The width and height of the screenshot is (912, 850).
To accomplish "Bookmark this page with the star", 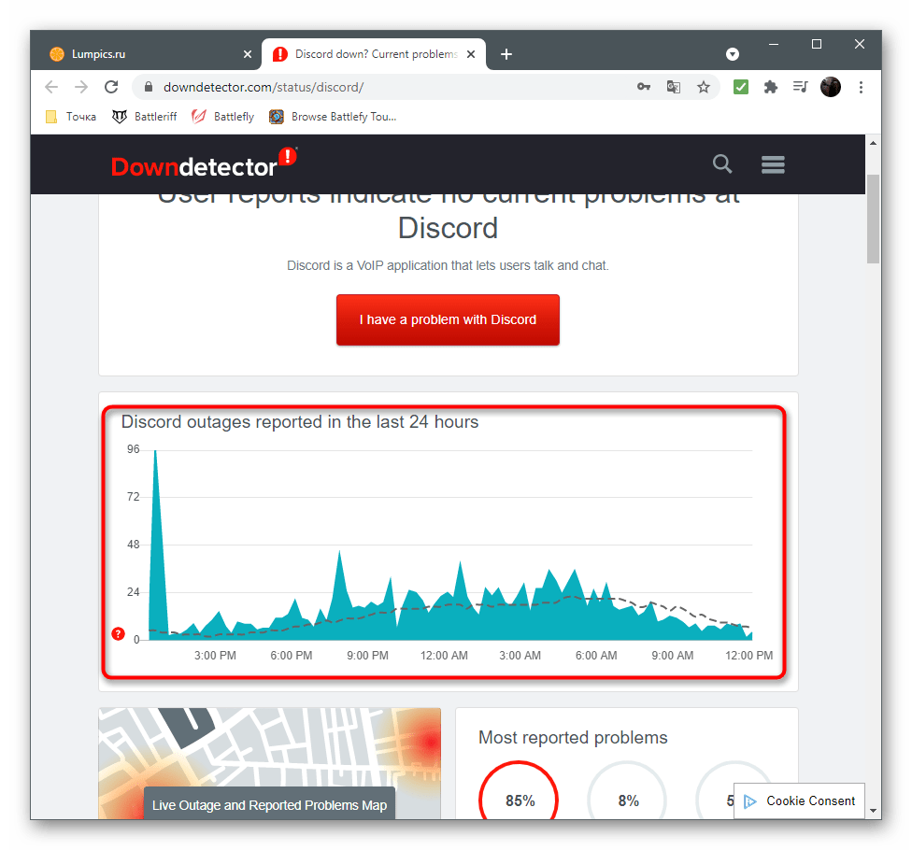I will [x=704, y=87].
